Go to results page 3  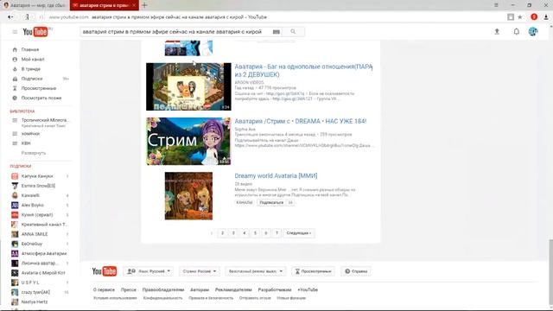pos(233,233)
